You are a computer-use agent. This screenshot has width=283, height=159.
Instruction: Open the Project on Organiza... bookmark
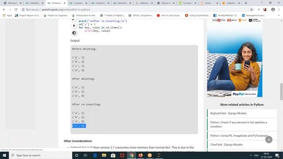click(56, 15)
